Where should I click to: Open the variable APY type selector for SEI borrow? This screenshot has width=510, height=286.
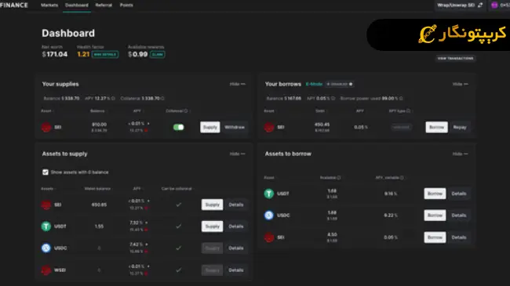(x=401, y=127)
